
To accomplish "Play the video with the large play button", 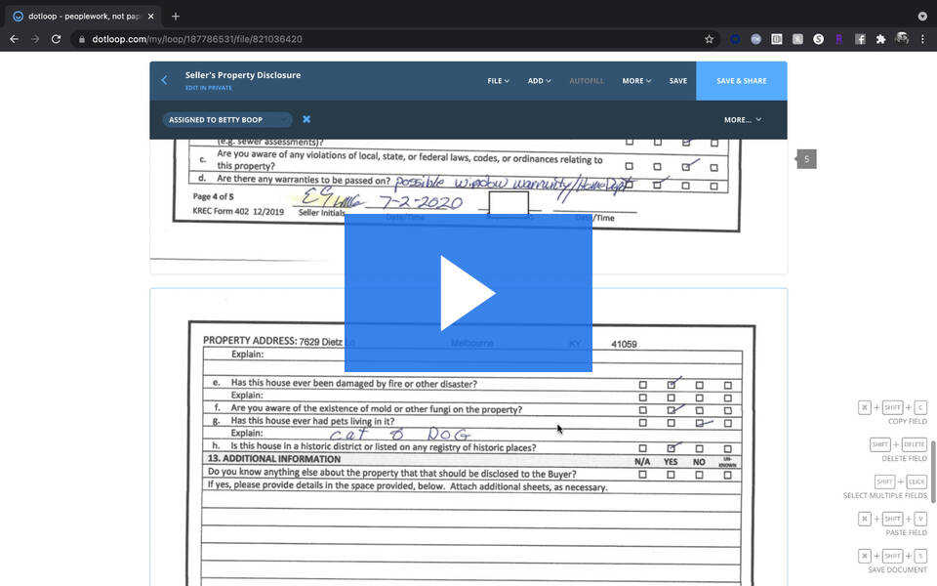I will coord(468,293).
